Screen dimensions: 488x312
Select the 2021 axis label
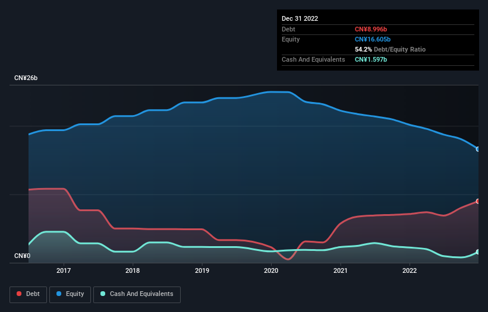coord(341,270)
